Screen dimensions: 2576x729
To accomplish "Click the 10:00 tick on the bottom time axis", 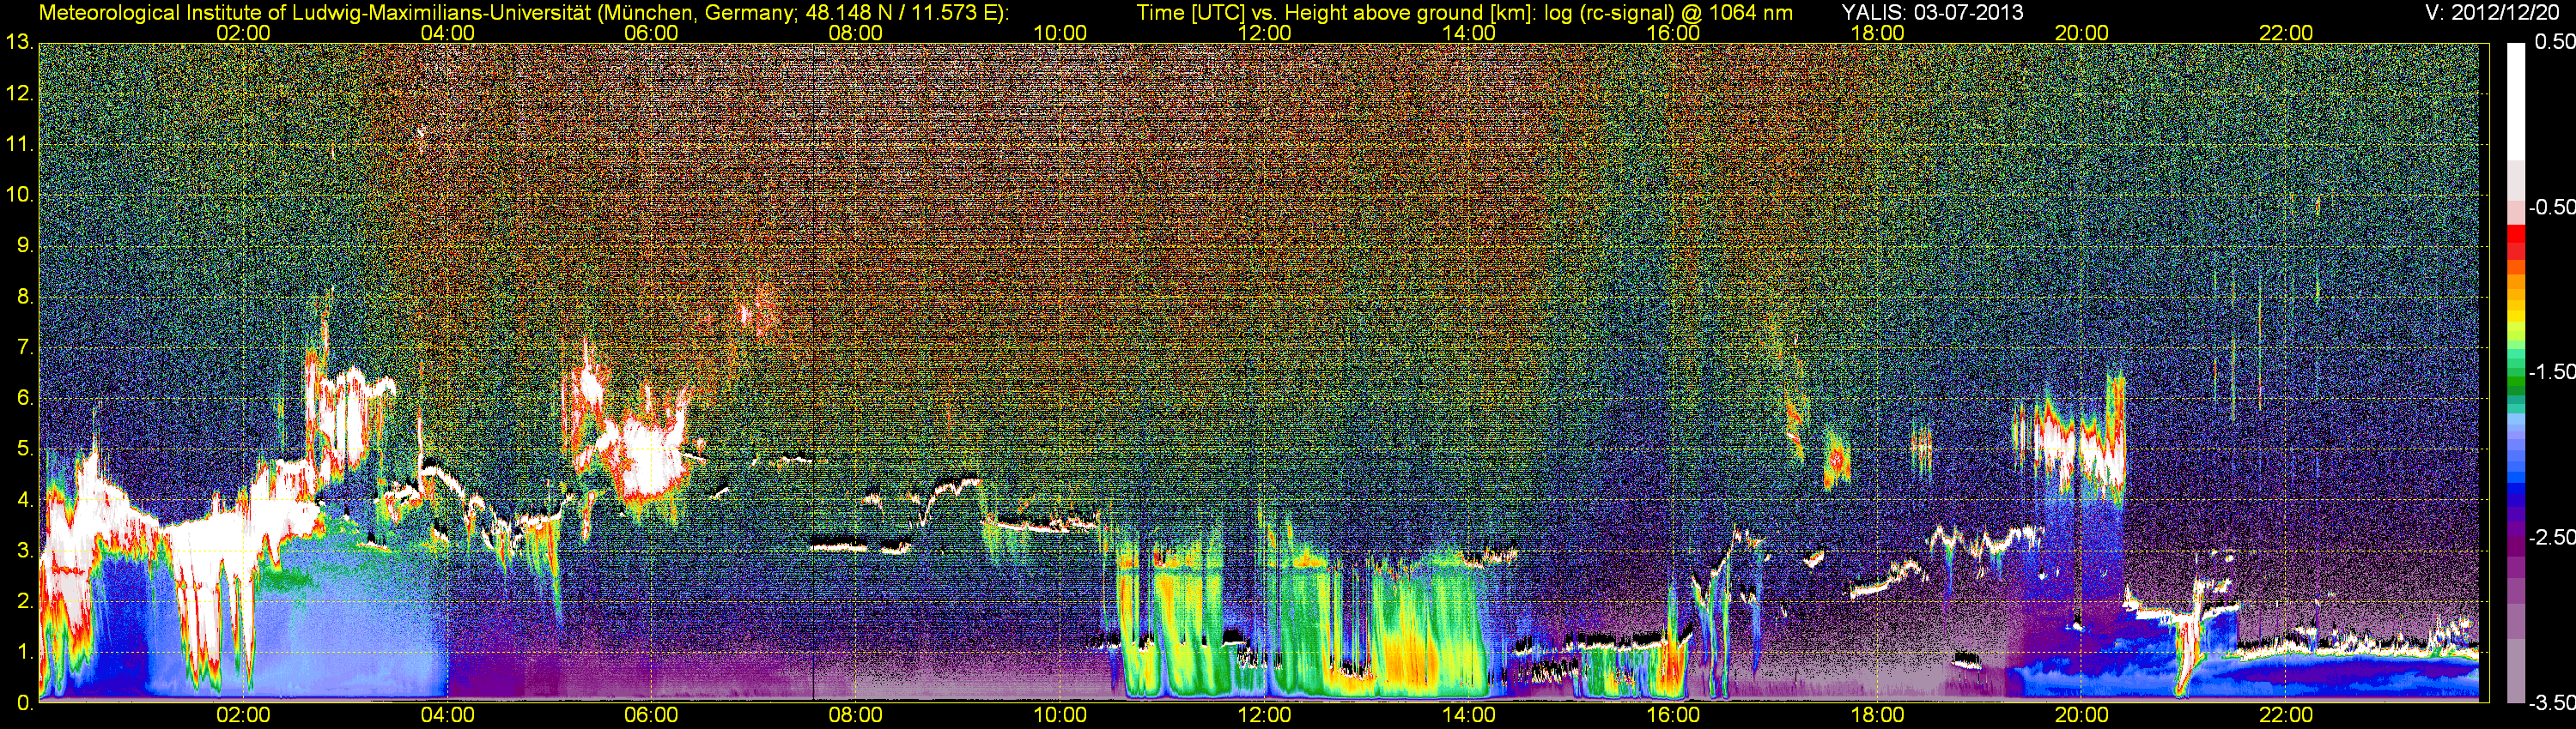I will (1060, 715).
